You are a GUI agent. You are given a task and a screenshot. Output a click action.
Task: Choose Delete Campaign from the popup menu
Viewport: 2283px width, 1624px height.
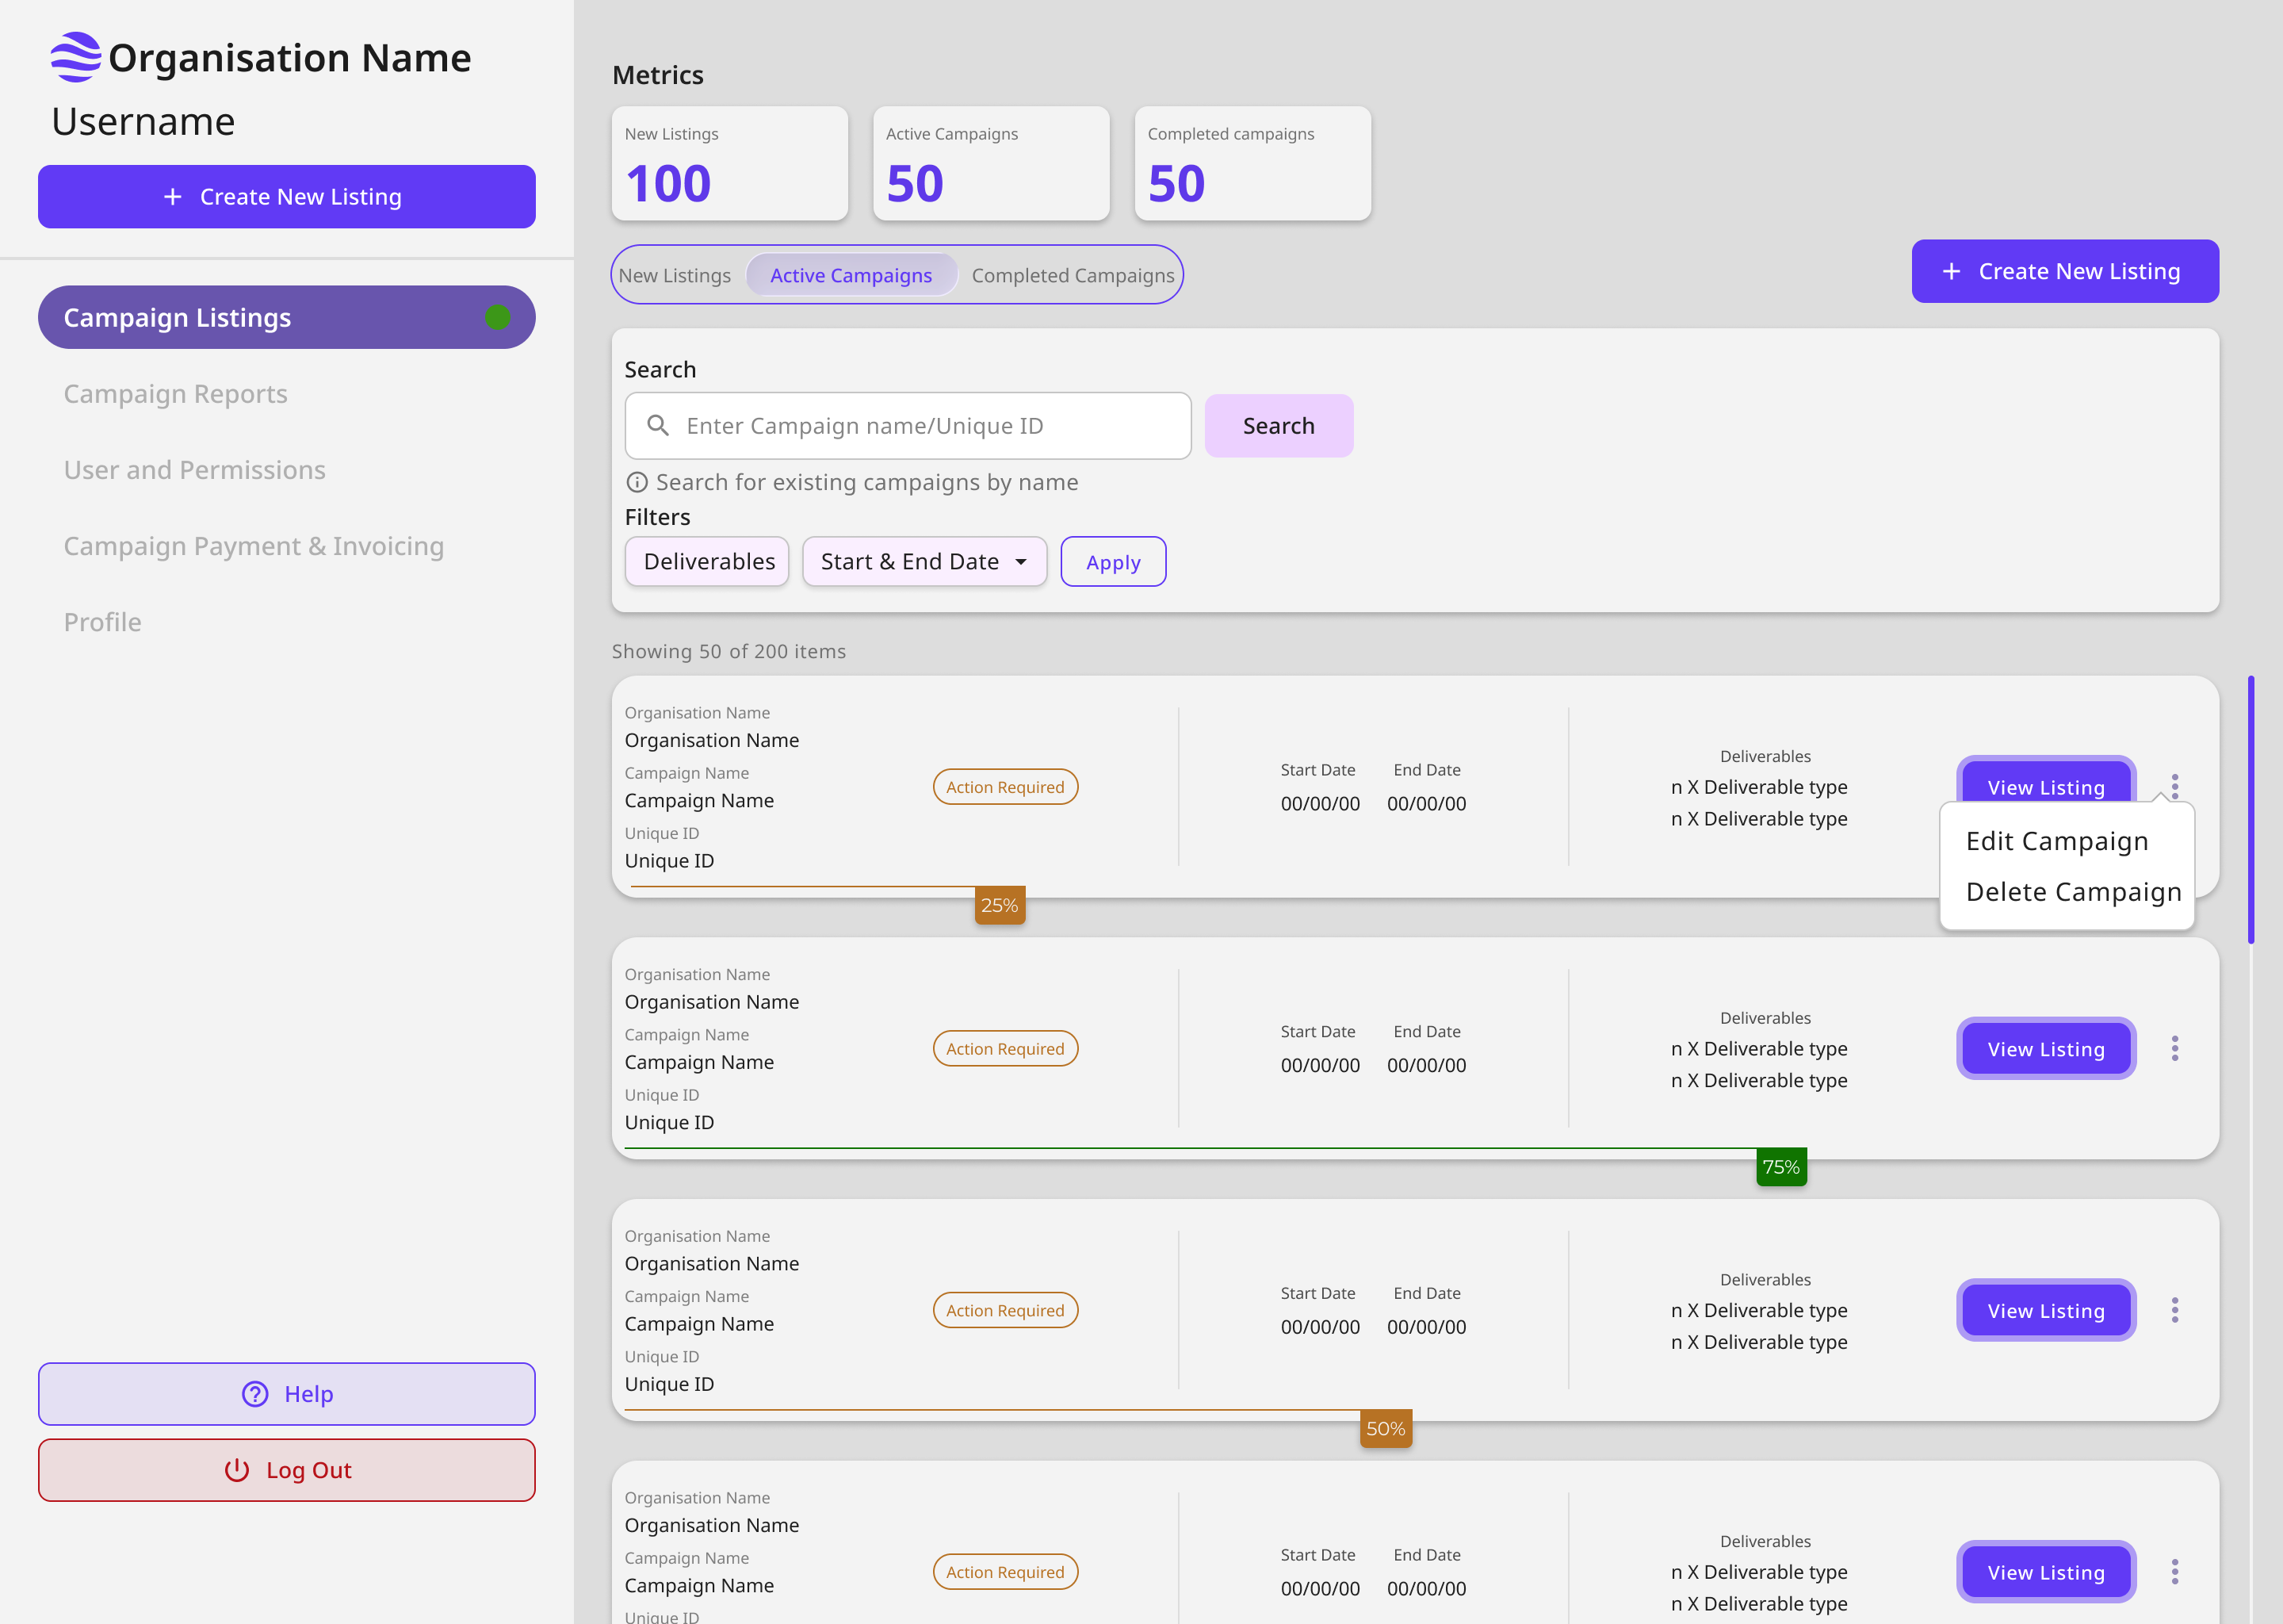coord(2074,892)
